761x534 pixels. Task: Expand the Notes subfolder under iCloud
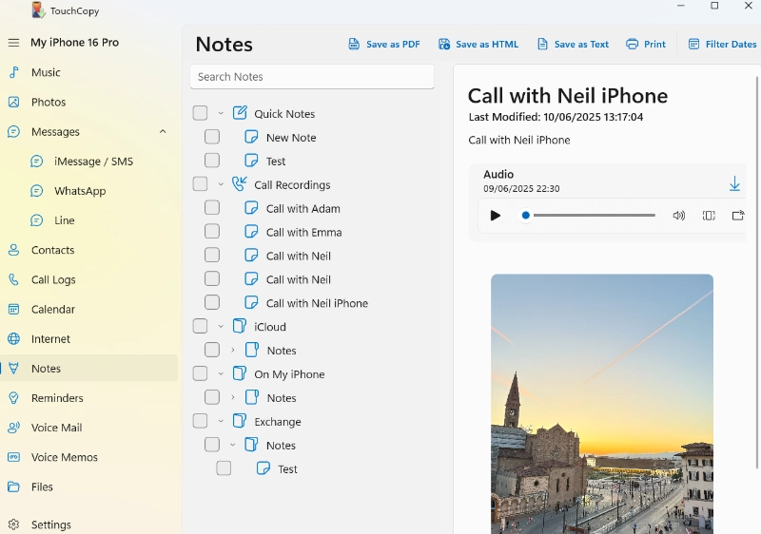click(x=233, y=350)
